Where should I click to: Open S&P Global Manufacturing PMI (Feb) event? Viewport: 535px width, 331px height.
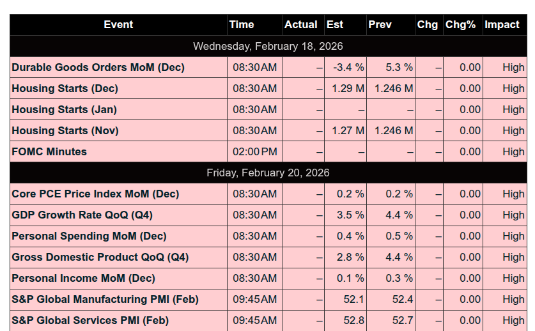[x=105, y=299]
